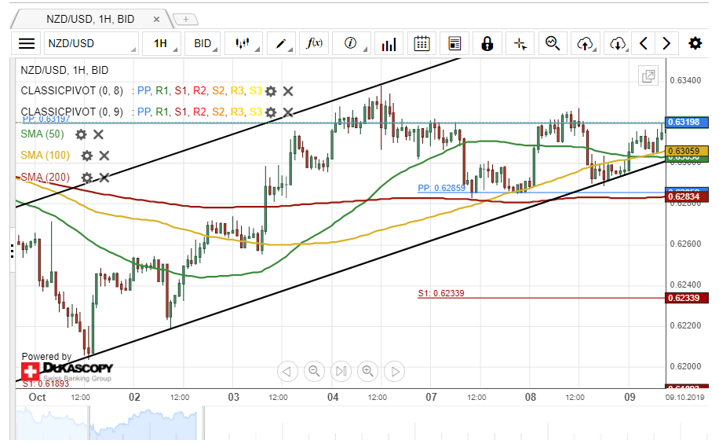Viewport: 719px width, 444px height.
Task: Click the Dukascopy logo link
Action: 68,370
